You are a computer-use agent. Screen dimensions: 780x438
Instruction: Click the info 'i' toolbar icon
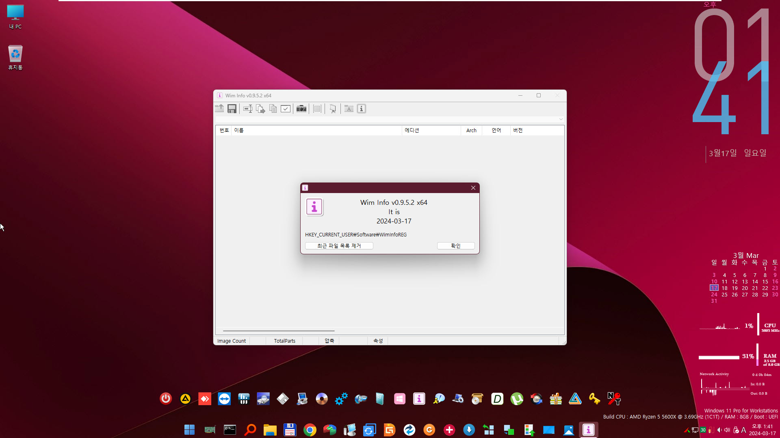362,109
